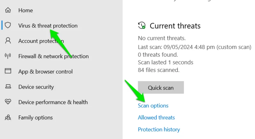Click the Virus & threat protection shield icon
Image resolution: width=255 pixels, height=139 pixels.
tap(8, 26)
